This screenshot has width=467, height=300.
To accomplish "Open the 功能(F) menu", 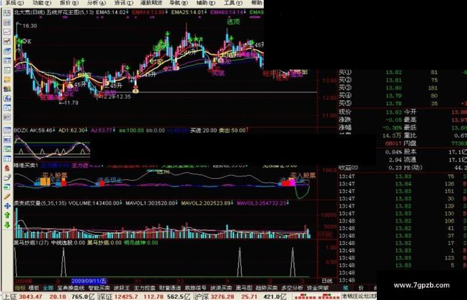I will click(x=41, y=2).
